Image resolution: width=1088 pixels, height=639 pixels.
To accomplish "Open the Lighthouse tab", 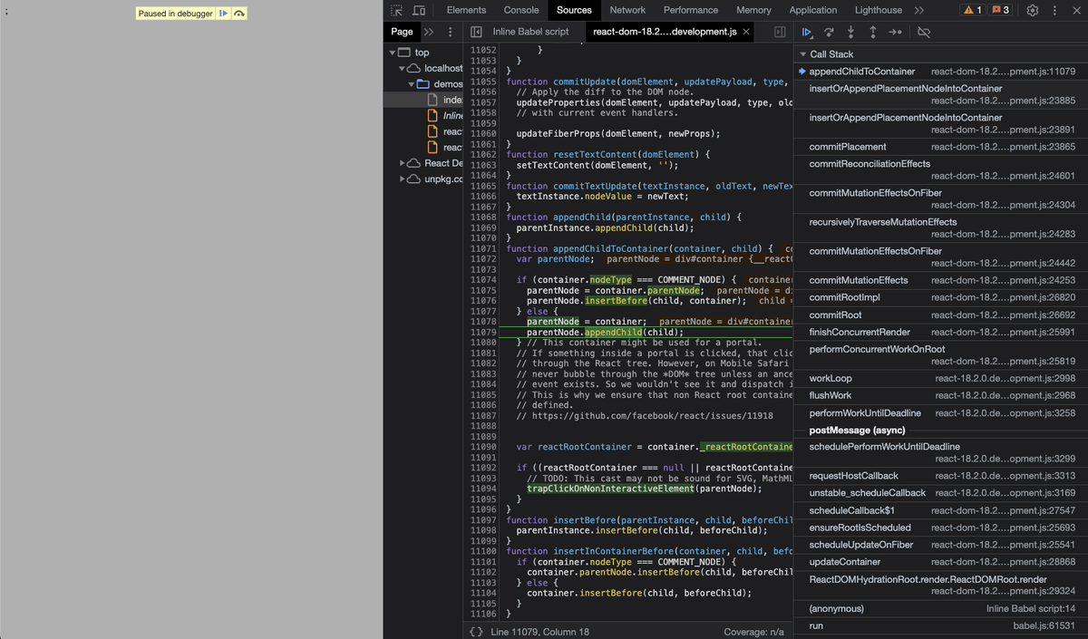I will tap(879, 10).
